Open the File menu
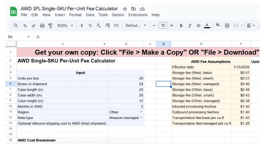This screenshot has height=148, width=270. (24, 15)
